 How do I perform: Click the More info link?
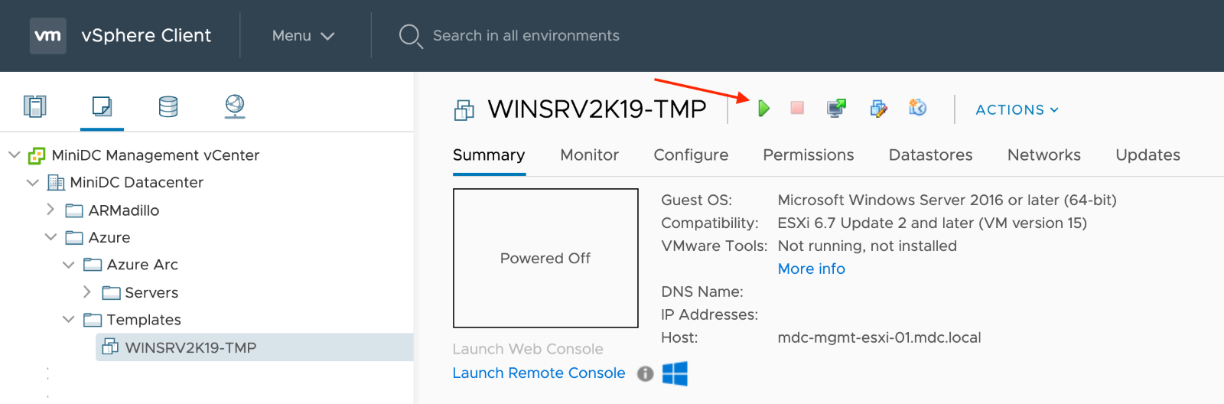(812, 269)
